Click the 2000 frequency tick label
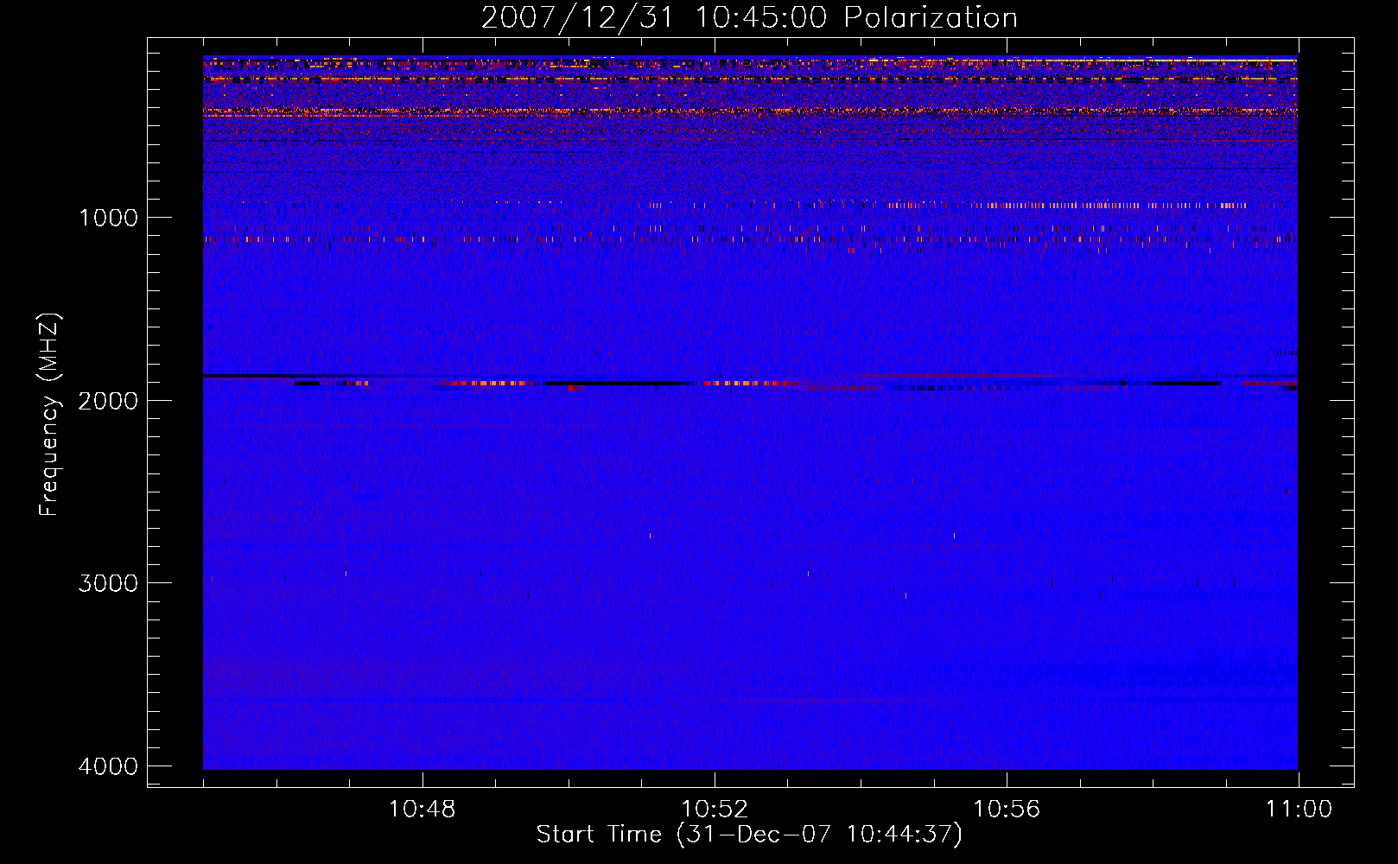 (109, 400)
